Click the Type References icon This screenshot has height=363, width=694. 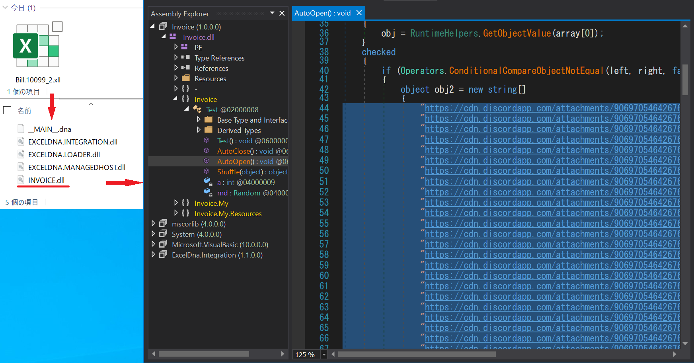(x=185, y=57)
